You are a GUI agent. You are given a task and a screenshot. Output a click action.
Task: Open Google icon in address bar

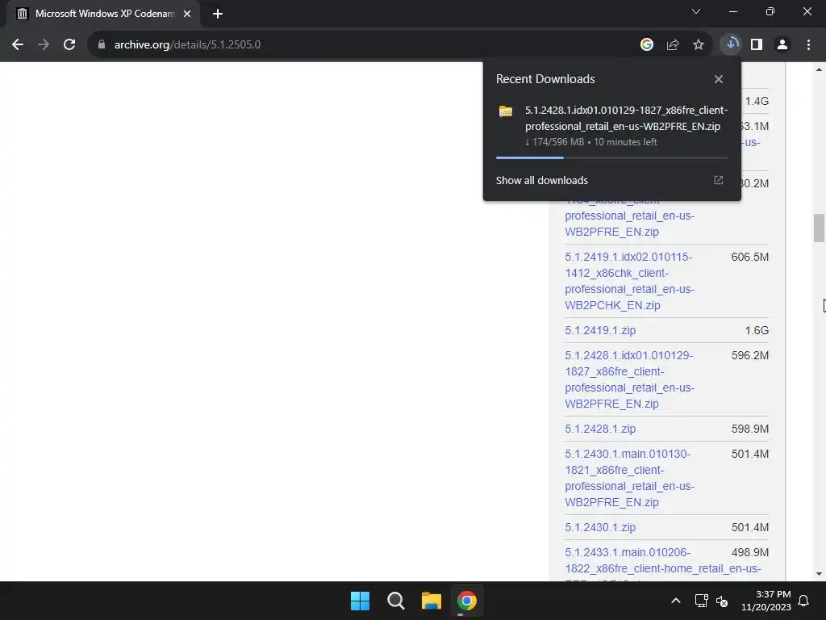click(x=647, y=45)
